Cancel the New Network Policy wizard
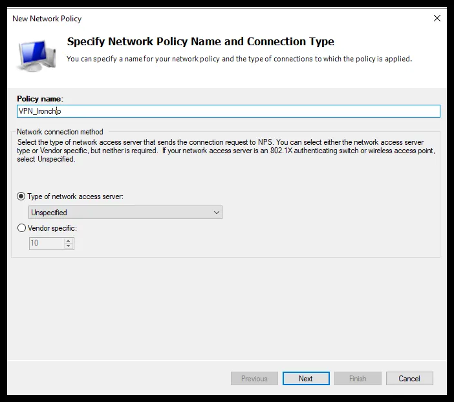This screenshot has width=454, height=402. (409, 379)
